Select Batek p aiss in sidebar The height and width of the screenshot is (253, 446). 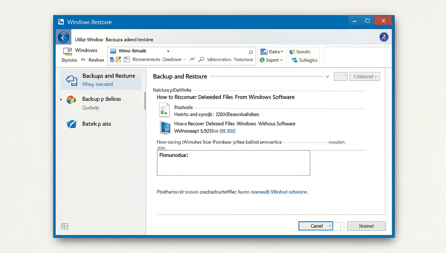96,124
